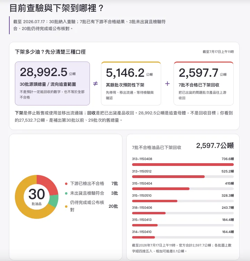Viewport: 250px width, 261px height.
Task: Click the note 先停用、移出流通，等待檢驗與確認
Action: point(130,95)
